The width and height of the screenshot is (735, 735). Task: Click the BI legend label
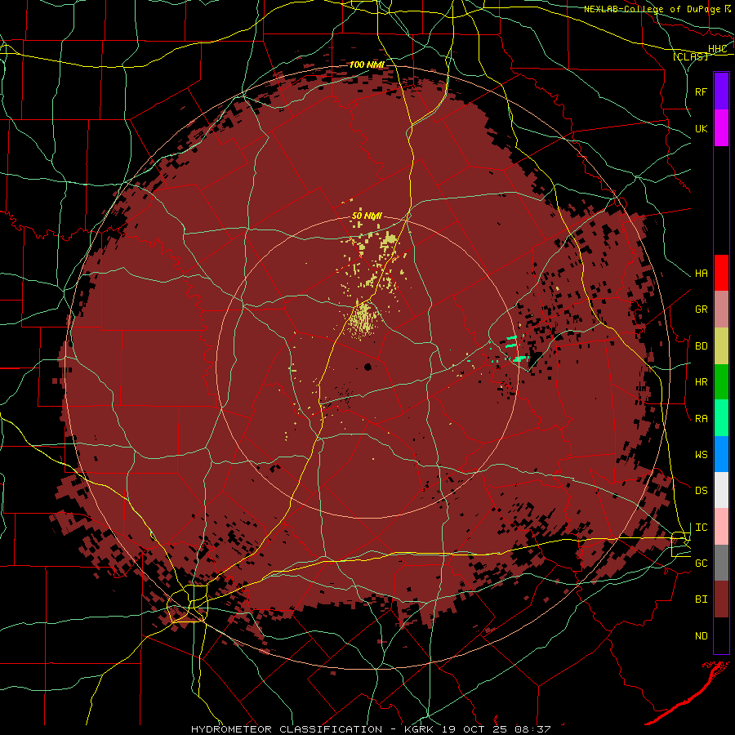pyautogui.click(x=701, y=599)
